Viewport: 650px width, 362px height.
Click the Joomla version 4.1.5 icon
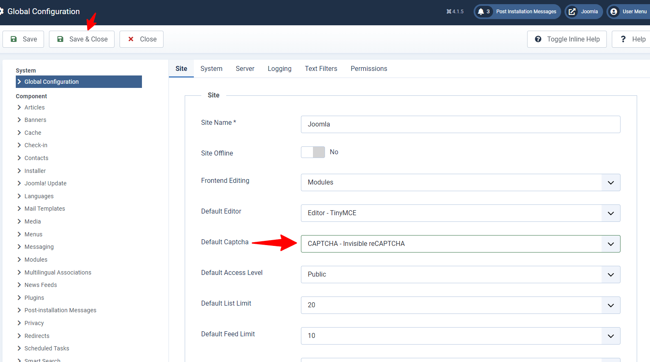pos(449,12)
